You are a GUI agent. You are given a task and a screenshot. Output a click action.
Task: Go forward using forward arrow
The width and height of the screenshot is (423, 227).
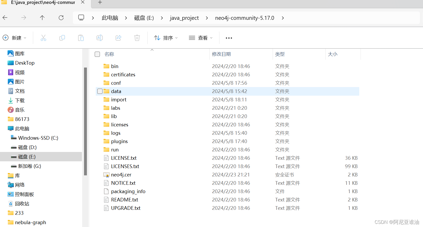tap(24, 18)
